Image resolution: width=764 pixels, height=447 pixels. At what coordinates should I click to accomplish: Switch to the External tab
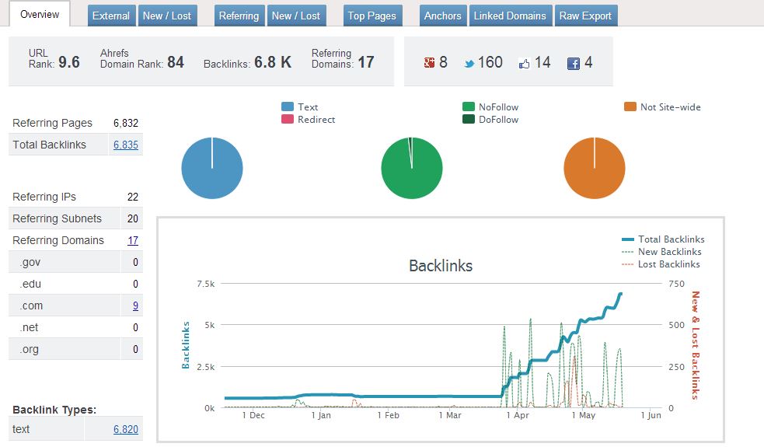click(x=111, y=16)
